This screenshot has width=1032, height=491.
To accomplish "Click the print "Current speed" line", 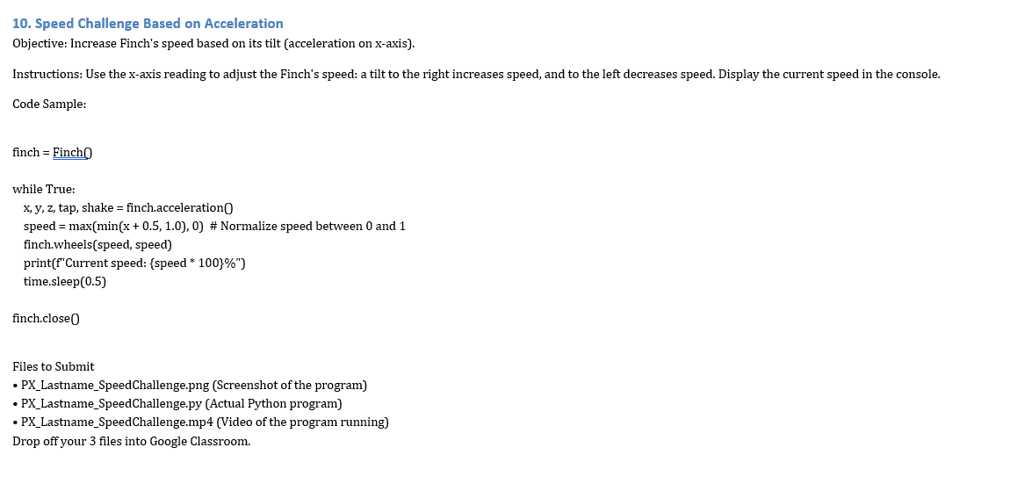I will point(128,264).
